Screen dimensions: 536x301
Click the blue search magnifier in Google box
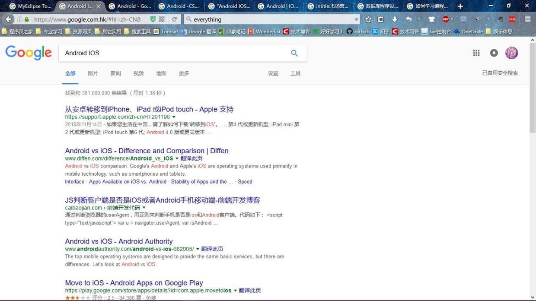point(294,53)
